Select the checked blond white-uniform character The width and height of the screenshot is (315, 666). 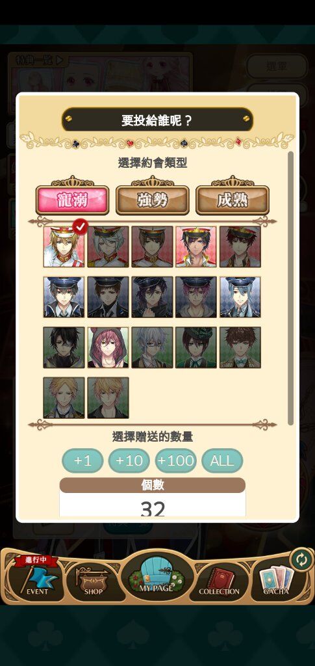coord(64,246)
